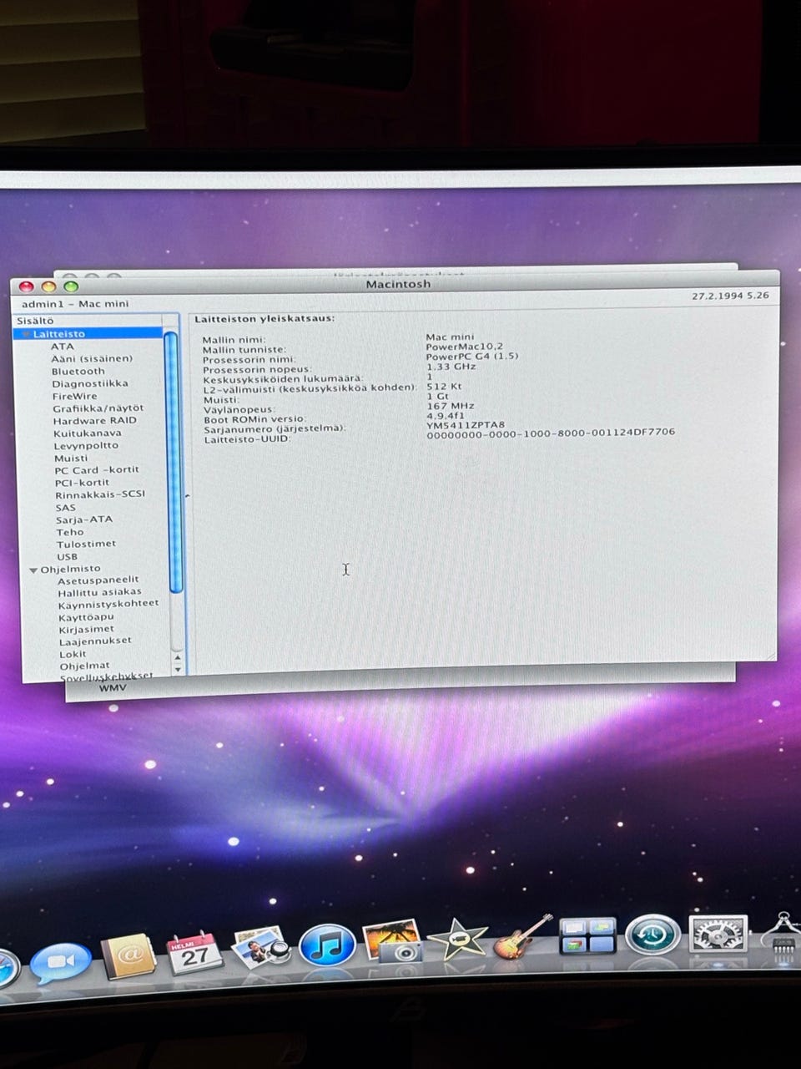The height and width of the screenshot is (1069, 801).
Task: Open Safari compass icon in Dock
Action: 7,969
